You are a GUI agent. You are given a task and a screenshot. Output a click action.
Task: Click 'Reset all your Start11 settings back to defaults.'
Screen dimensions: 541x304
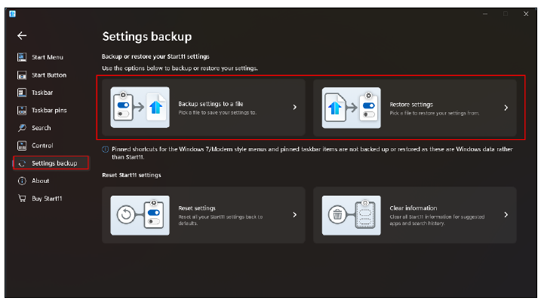coord(220,220)
